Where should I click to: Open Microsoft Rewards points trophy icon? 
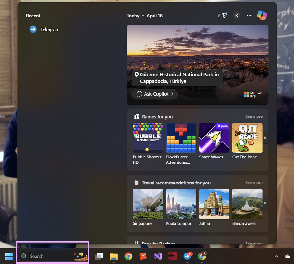click(223, 16)
